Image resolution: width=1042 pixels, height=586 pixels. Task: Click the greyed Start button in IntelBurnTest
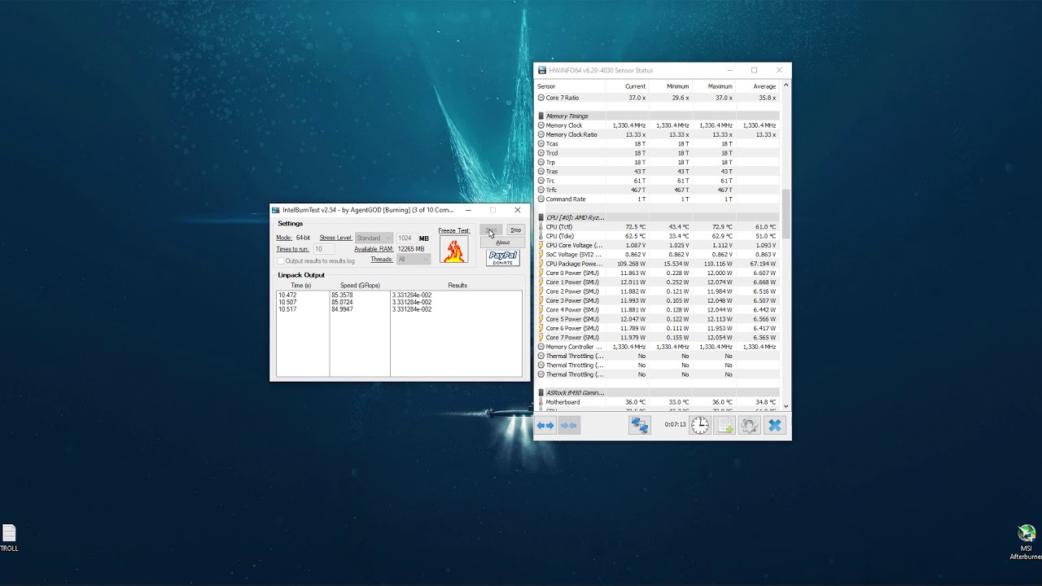(491, 230)
